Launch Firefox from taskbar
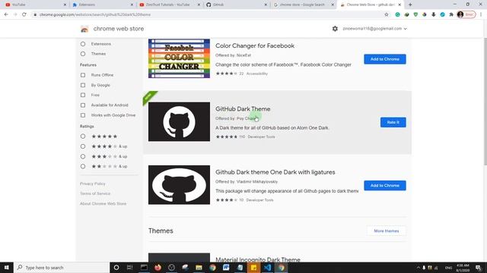Viewport: 487px width, 273px height. [158, 268]
